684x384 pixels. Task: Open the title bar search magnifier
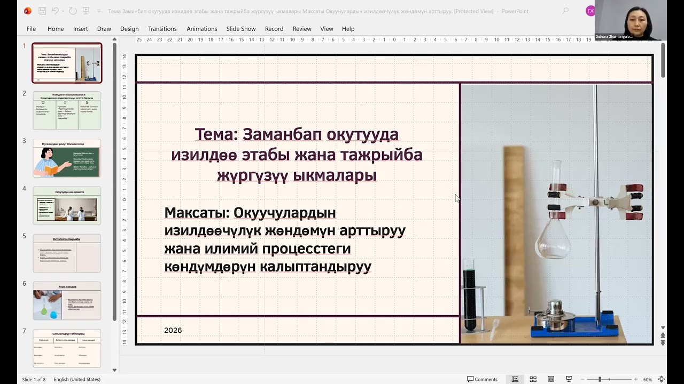(565, 11)
